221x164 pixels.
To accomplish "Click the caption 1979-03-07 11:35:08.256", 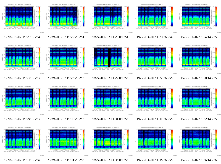I will coord(110,160).
